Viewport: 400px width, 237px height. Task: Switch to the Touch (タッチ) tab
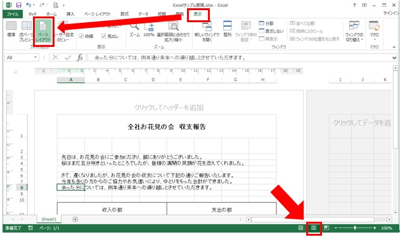(x=32, y=15)
